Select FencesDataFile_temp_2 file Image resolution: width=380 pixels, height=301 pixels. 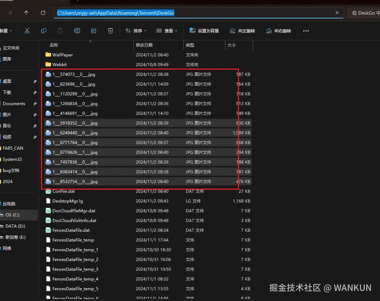(148, 260)
